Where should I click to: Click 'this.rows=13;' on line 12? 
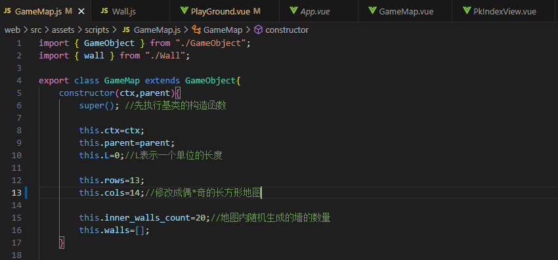click(112, 181)
